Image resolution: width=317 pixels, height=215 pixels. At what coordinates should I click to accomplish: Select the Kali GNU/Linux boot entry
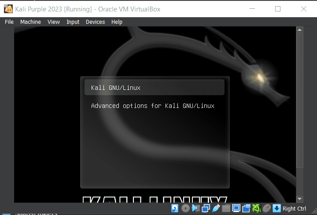[116, 88]
